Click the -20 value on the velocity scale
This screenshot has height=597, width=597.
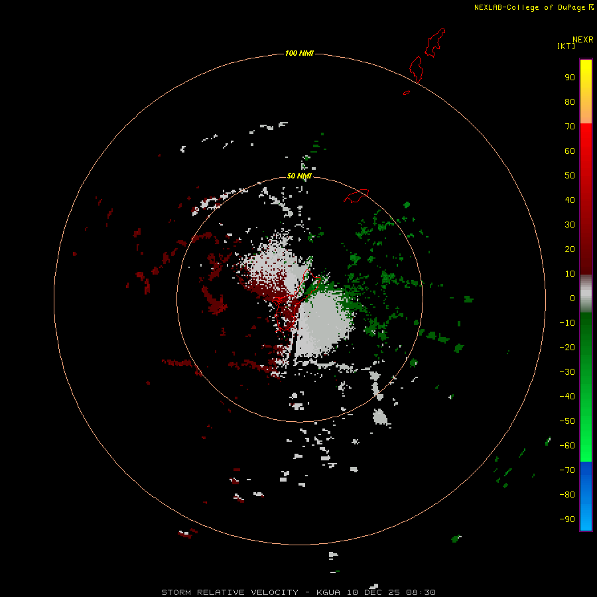coord(567,347)
